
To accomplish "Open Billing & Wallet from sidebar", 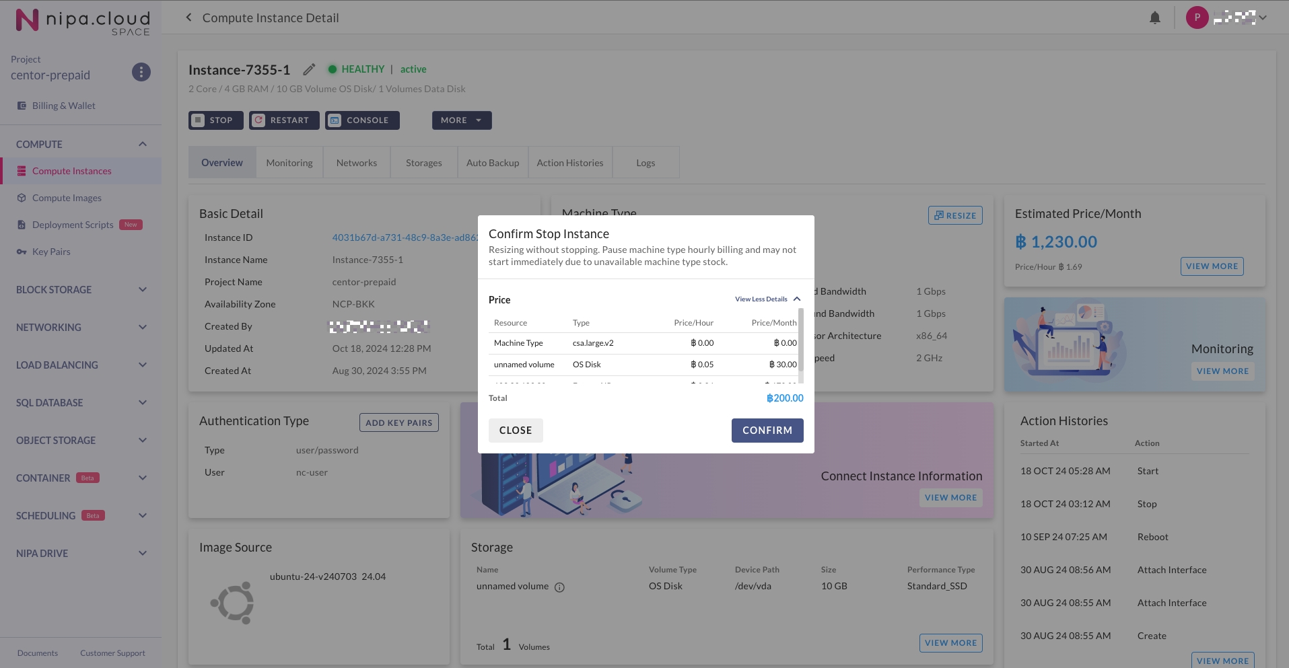I will tap(63, 106).
